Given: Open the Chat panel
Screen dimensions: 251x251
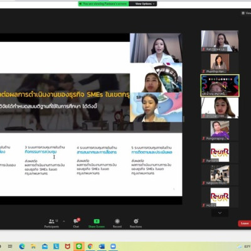Looking at the screenshot, I should 76,223.
